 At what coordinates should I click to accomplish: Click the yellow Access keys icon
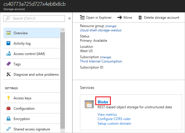8,98
